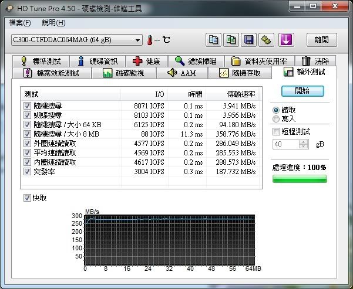Click the purple download arrow icon
The width and height of the screenshot is (353, 289).
[286, 40]
